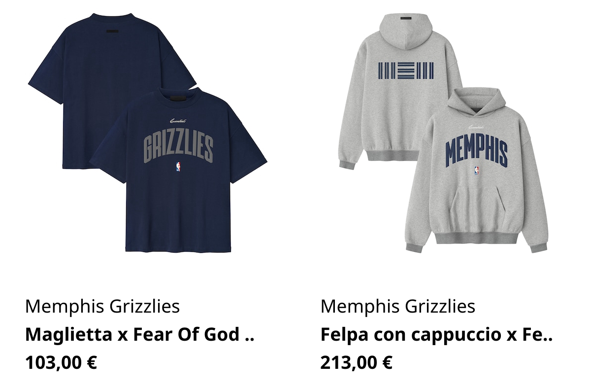Viewport: 591px width, 392px height.
Task: Click the MEMPHIS lettering on the grey hoodie
Action: 476,149
